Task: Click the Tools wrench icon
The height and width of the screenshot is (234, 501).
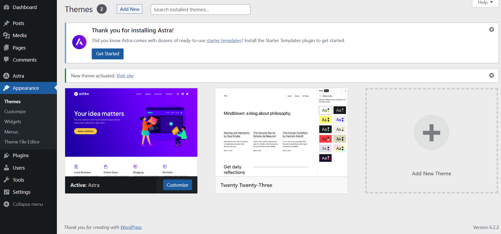Action: [x=6, y=180]
